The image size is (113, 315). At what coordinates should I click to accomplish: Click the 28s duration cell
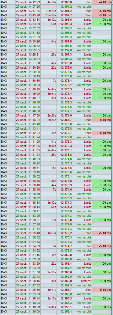coord(49,54)
